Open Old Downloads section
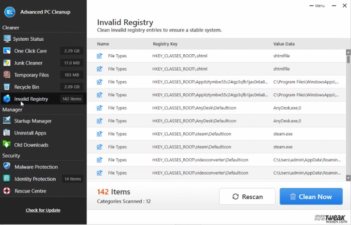 click(31, 145)
